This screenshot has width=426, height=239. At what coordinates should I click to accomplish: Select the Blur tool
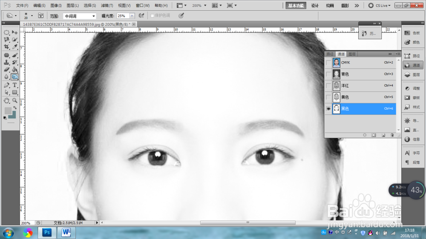tap(6, 77)
